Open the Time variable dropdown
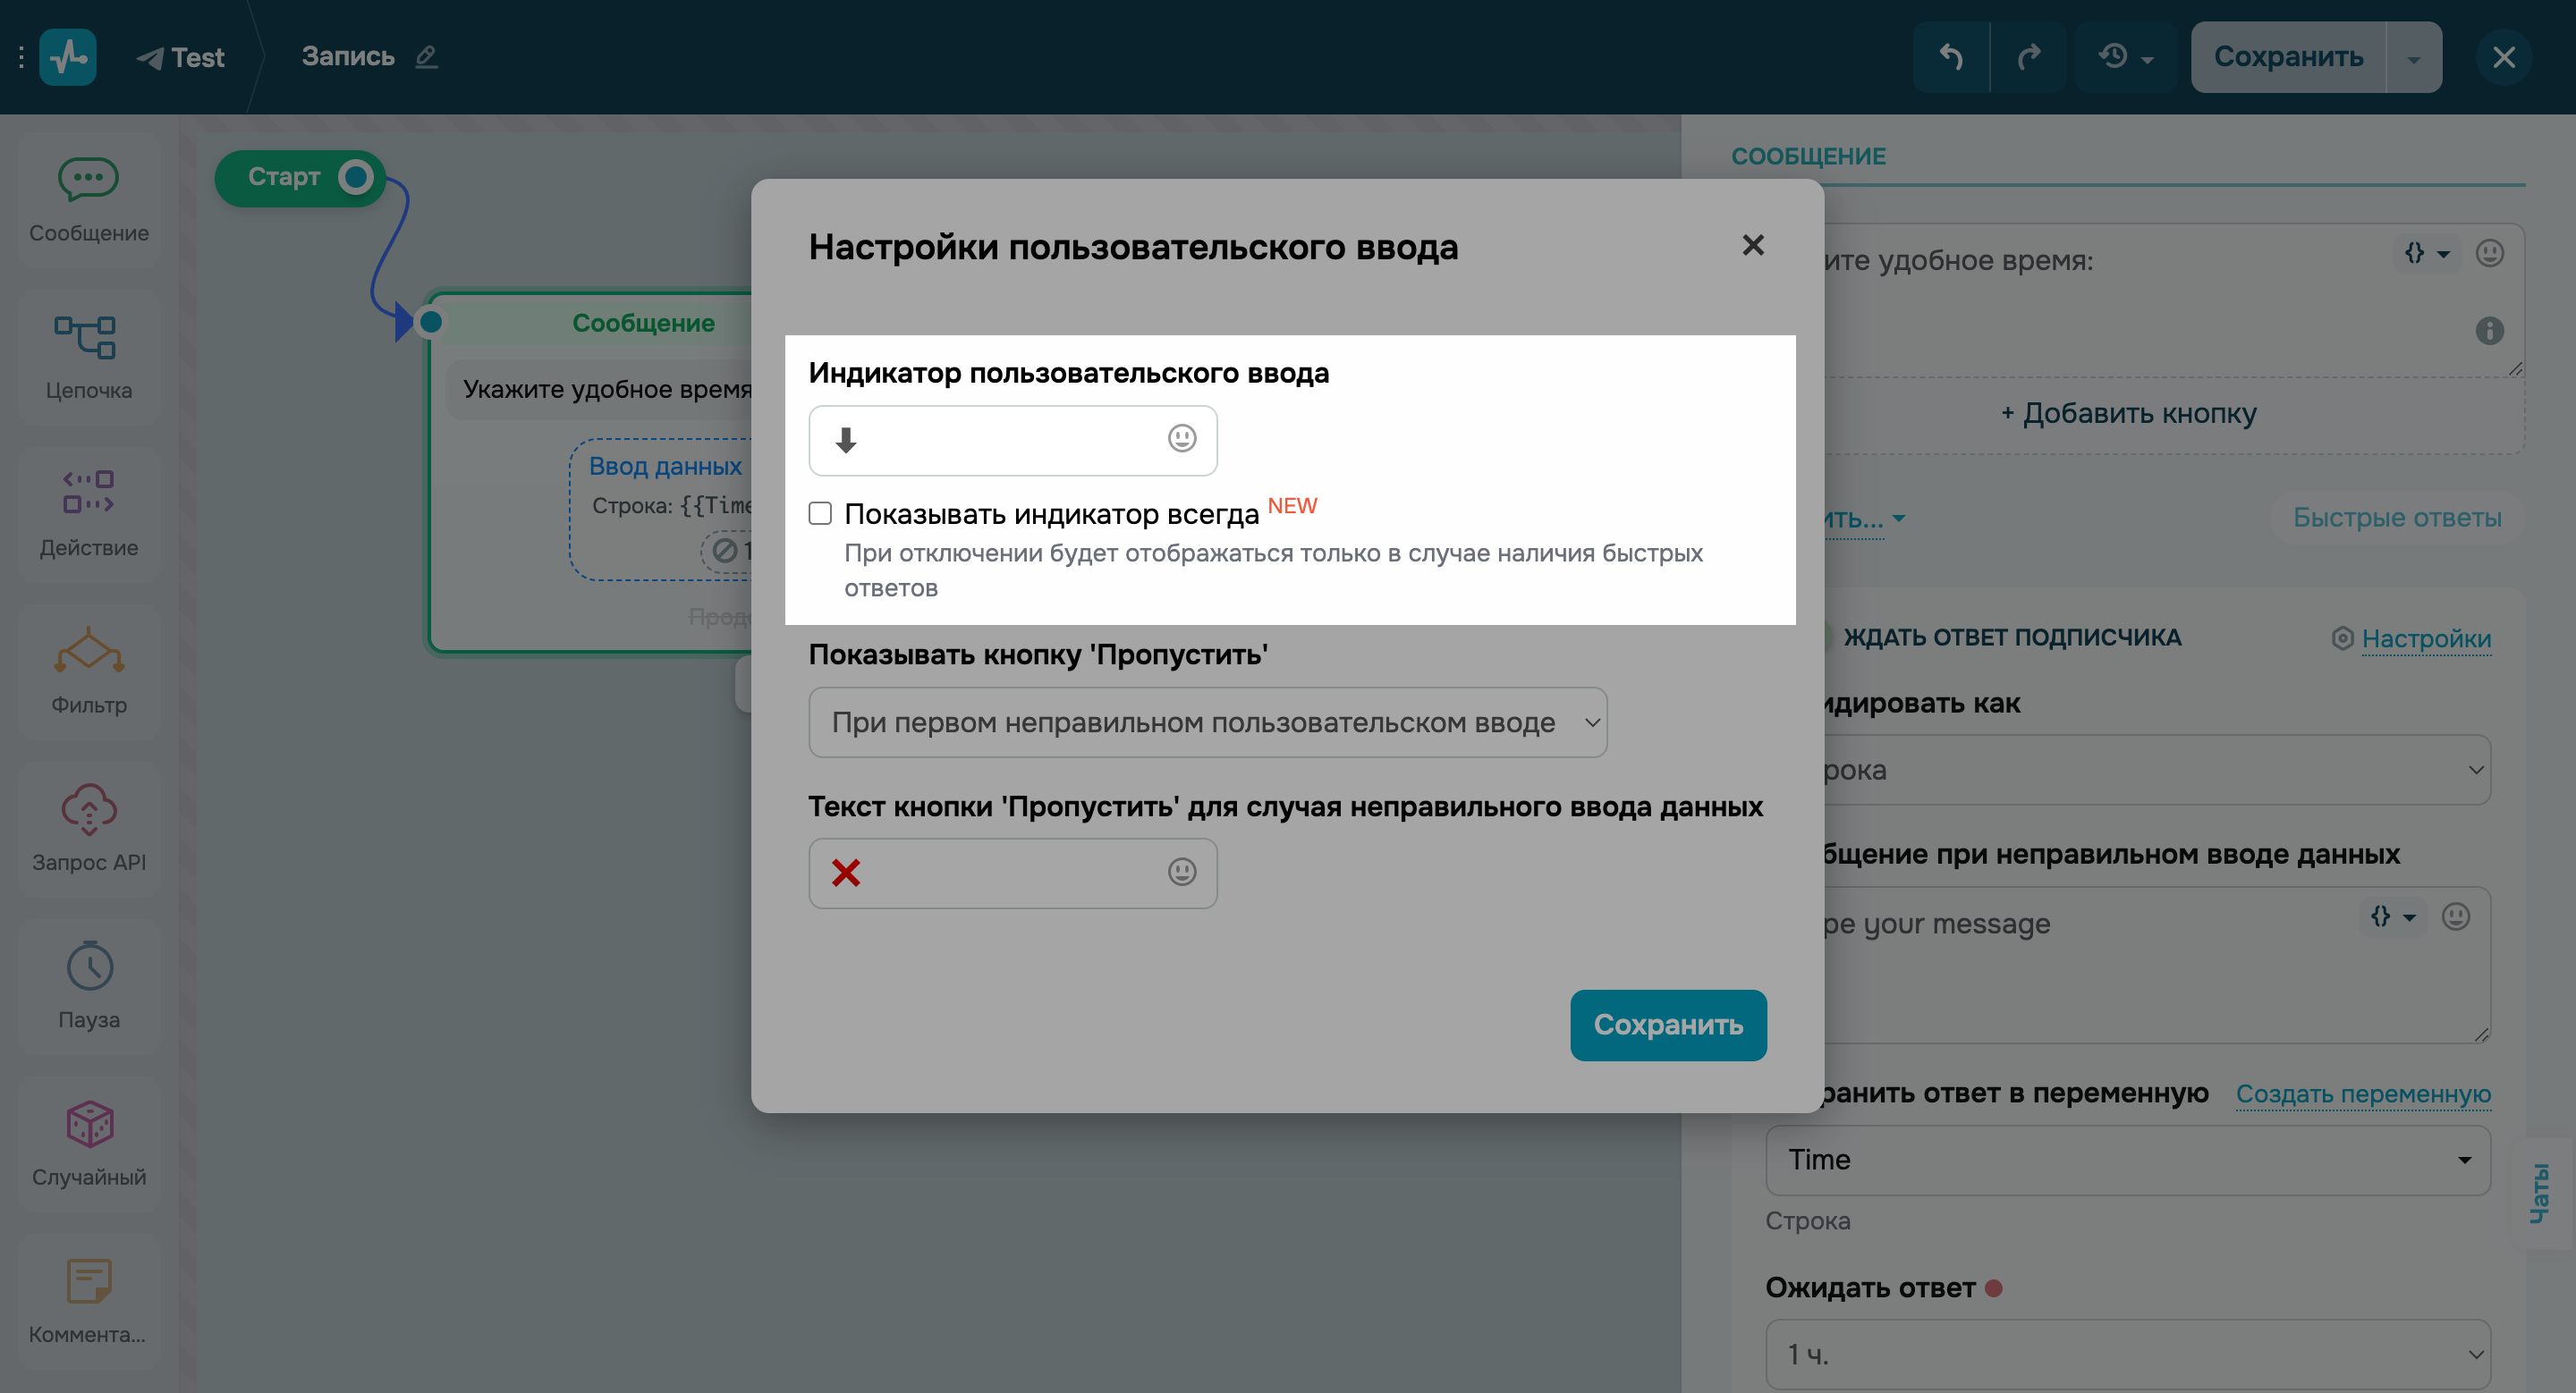This screenshot has height=1393, width=2576. 2128,1161
